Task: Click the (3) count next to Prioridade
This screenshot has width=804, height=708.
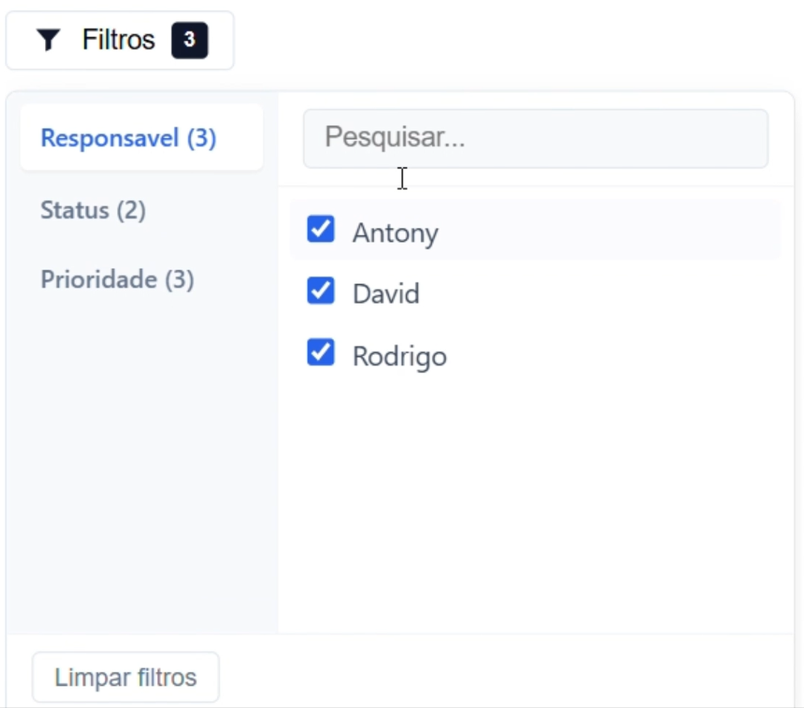Action: pyautogui.click(x=179, y=279)
